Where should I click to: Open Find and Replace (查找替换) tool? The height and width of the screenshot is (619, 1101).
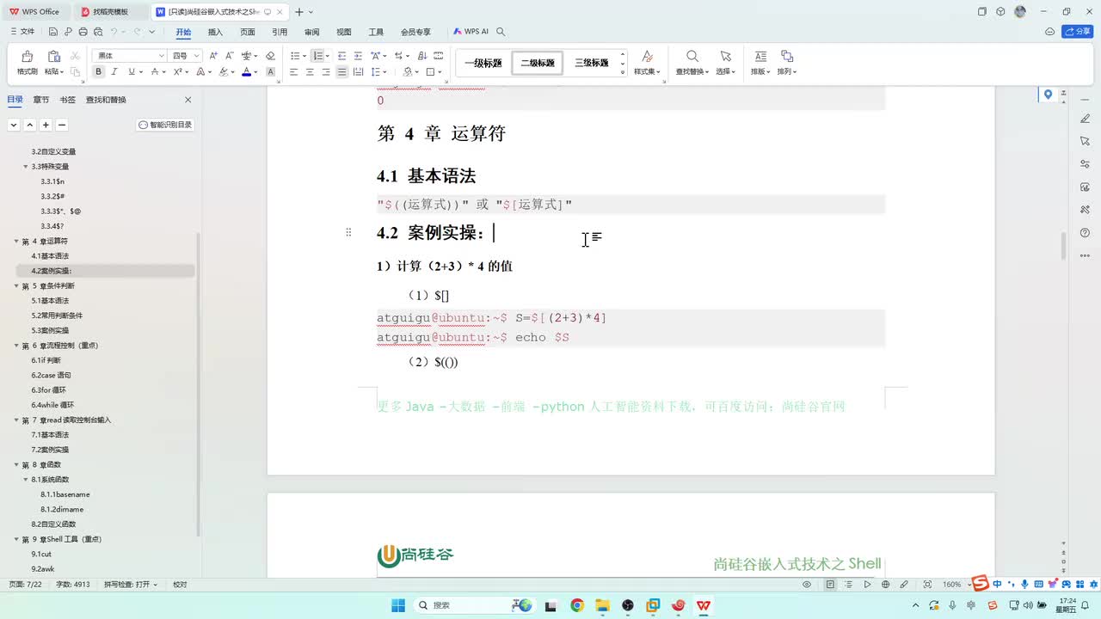pyautogui.click(x=692, y=63)
